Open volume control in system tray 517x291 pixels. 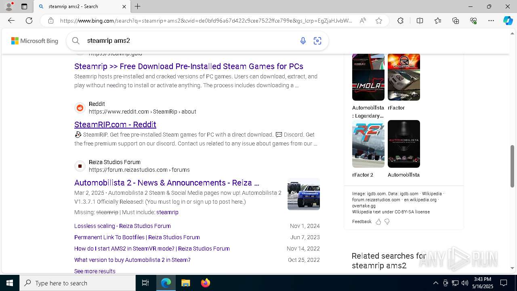(465, 283)
